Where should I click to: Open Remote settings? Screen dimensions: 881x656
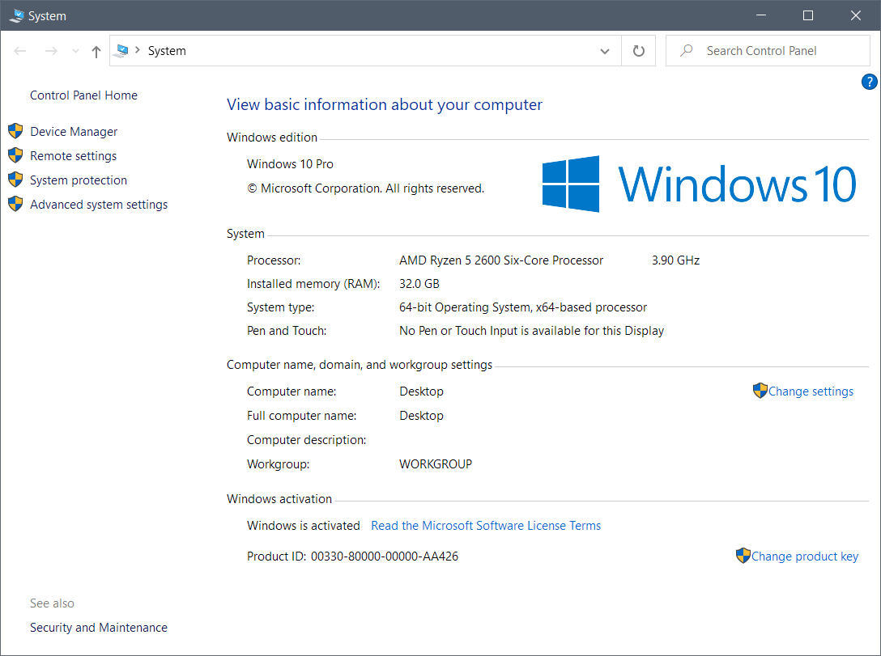click(73, 156)
